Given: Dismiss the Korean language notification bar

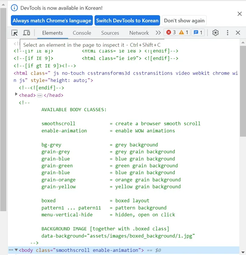Looking at the screenshot, I should tap(239, 14).
